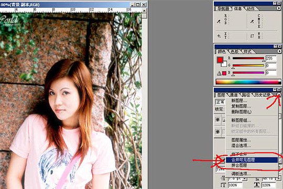
Task: Switch to the 历史记录 tab
Action: (262, 95)
